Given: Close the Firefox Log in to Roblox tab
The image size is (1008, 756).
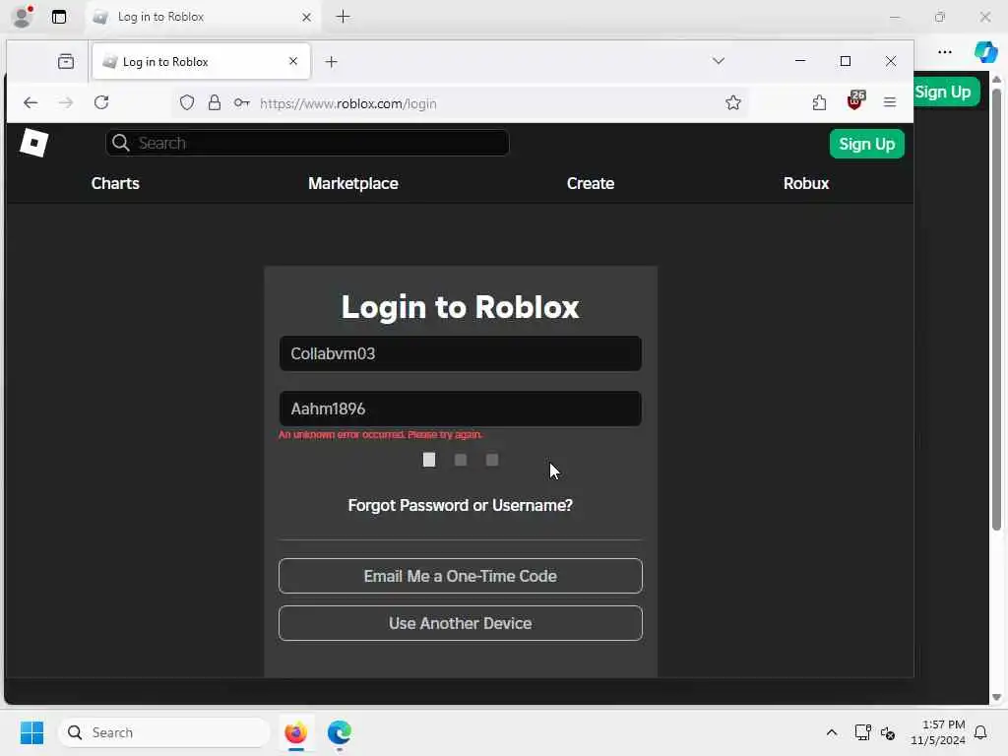Looking at the screenshot, I should click(x=293, y=61).
